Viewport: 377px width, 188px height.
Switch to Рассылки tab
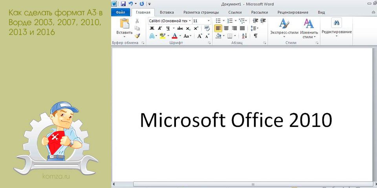[x=260, y=12]
